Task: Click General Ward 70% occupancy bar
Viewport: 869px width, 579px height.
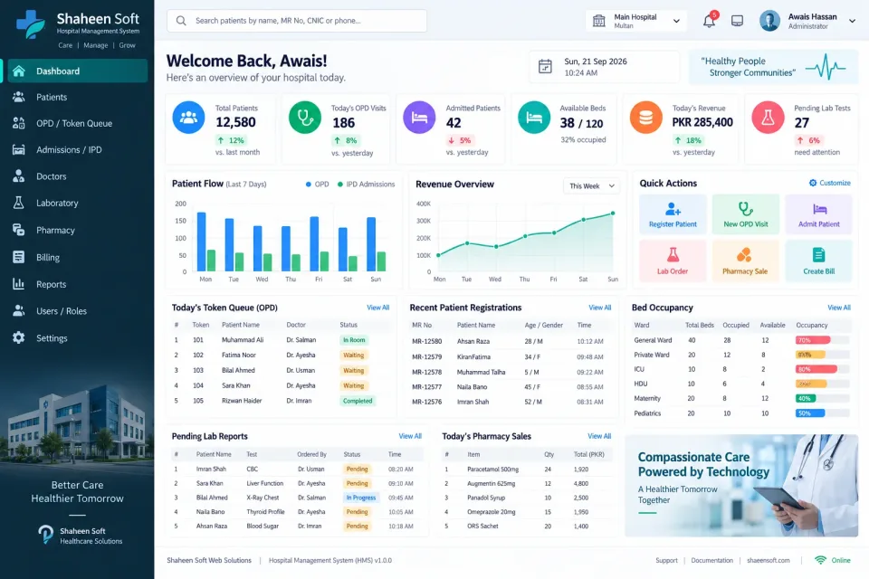Action: coord(822,340)
